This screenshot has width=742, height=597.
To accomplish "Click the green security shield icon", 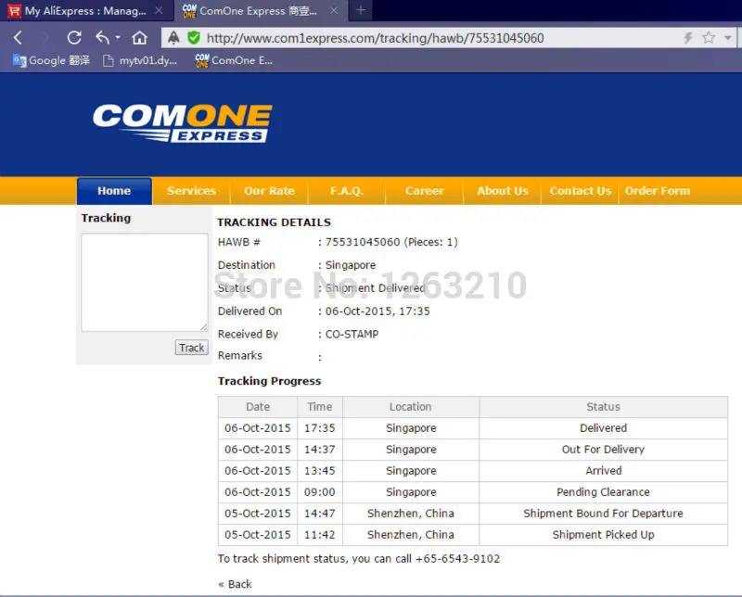I will 194,38.
